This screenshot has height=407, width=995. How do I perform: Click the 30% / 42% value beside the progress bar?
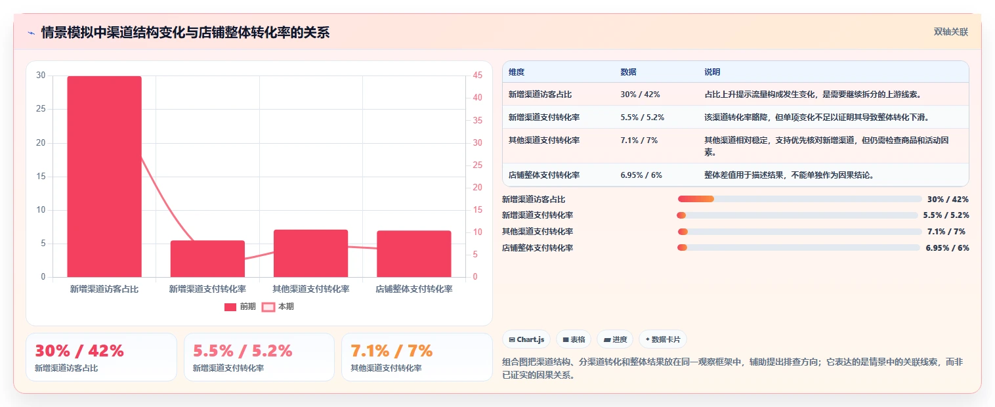pos(948,200)
